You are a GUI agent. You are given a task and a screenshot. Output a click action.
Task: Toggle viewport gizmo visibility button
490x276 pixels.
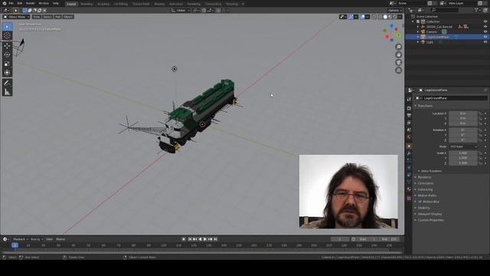[351, 17]
